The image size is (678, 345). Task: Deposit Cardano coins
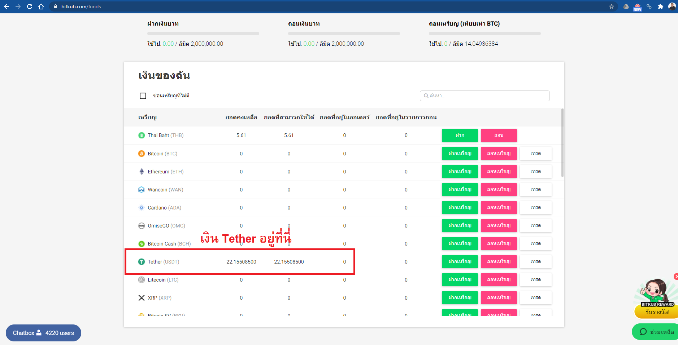(460, 208)
